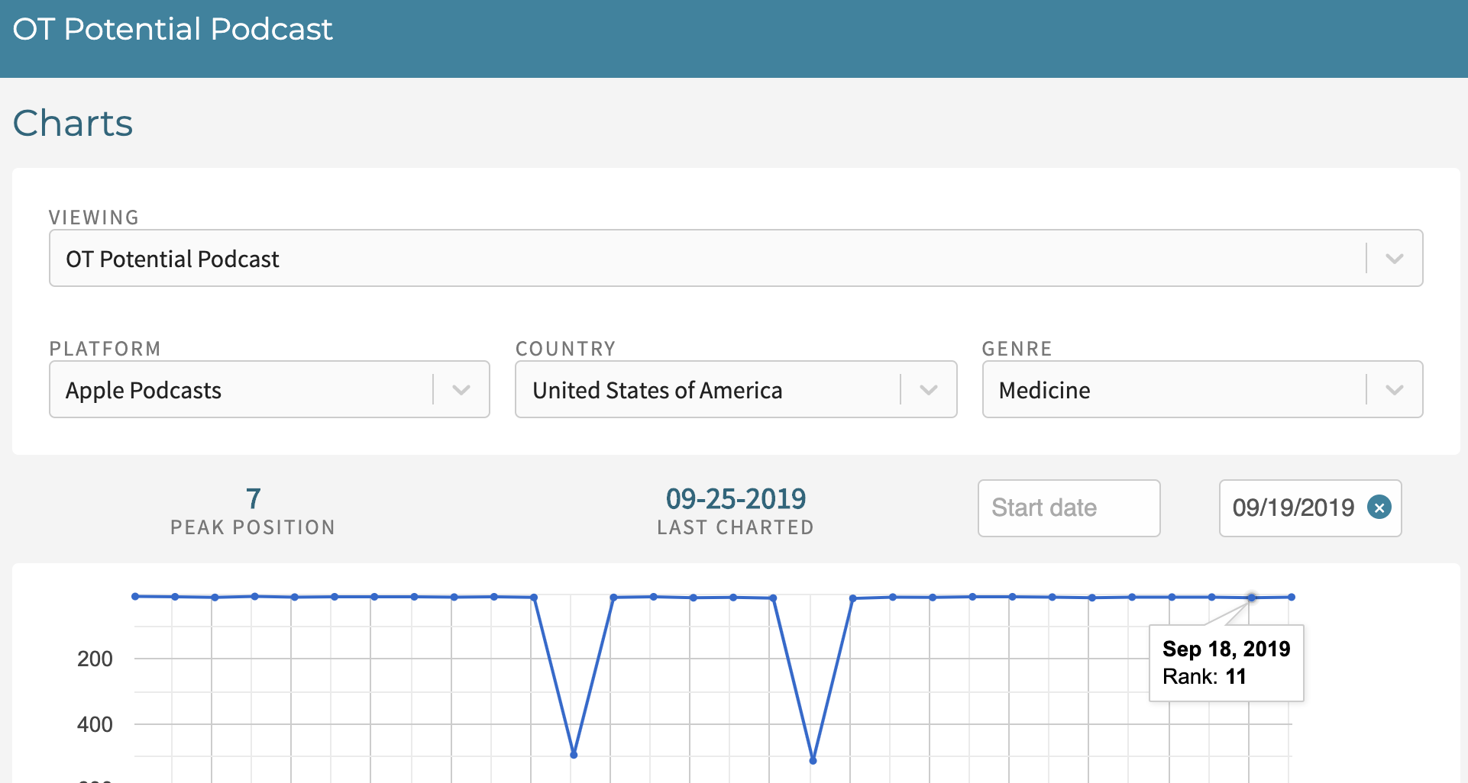Expand the Platform dropdown chevron
The image size is (1468, 783).
point(461,390)
